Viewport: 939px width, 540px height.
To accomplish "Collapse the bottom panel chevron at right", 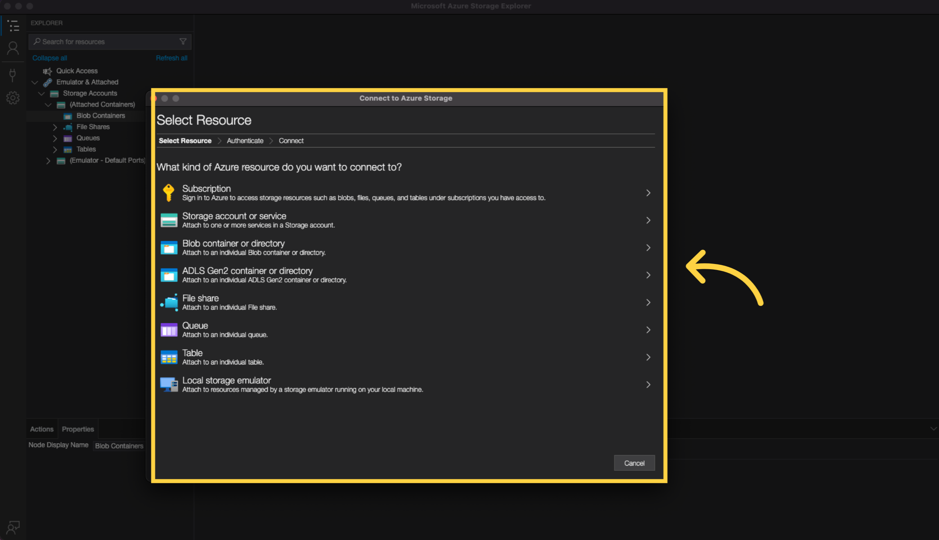I will 933,428.
